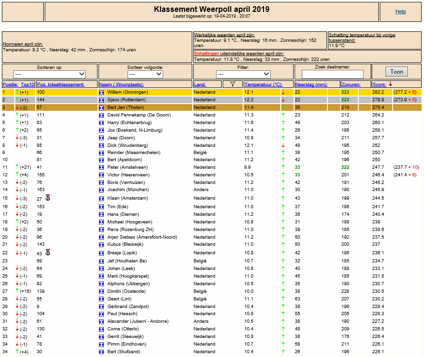Click blue icon beside Peter (Amstelveen)

pos(101,167)
